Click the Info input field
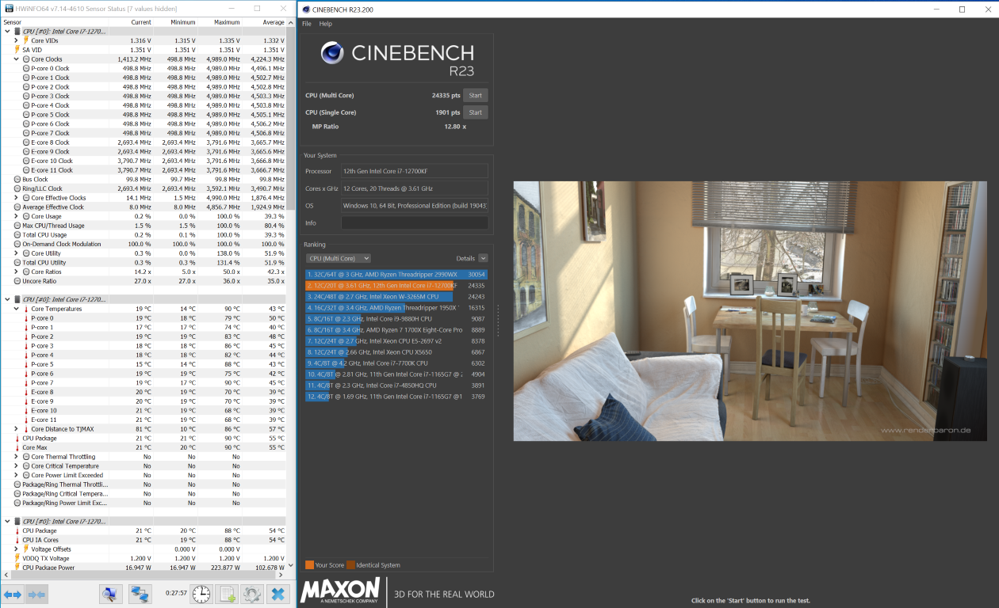This screenshot has height=608, width=999. 415,223
